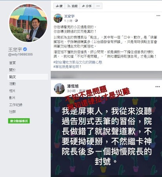Select 貼文 in the page sidebar

[28, 77]
